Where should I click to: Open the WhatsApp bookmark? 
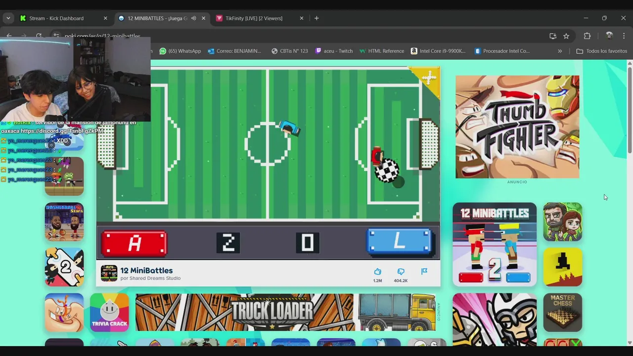(180, 51)
